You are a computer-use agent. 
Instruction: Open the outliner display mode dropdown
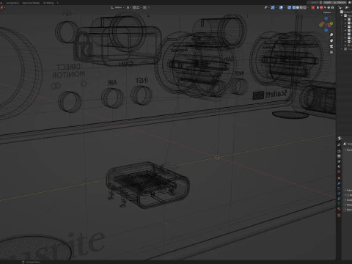coord(347,7)
